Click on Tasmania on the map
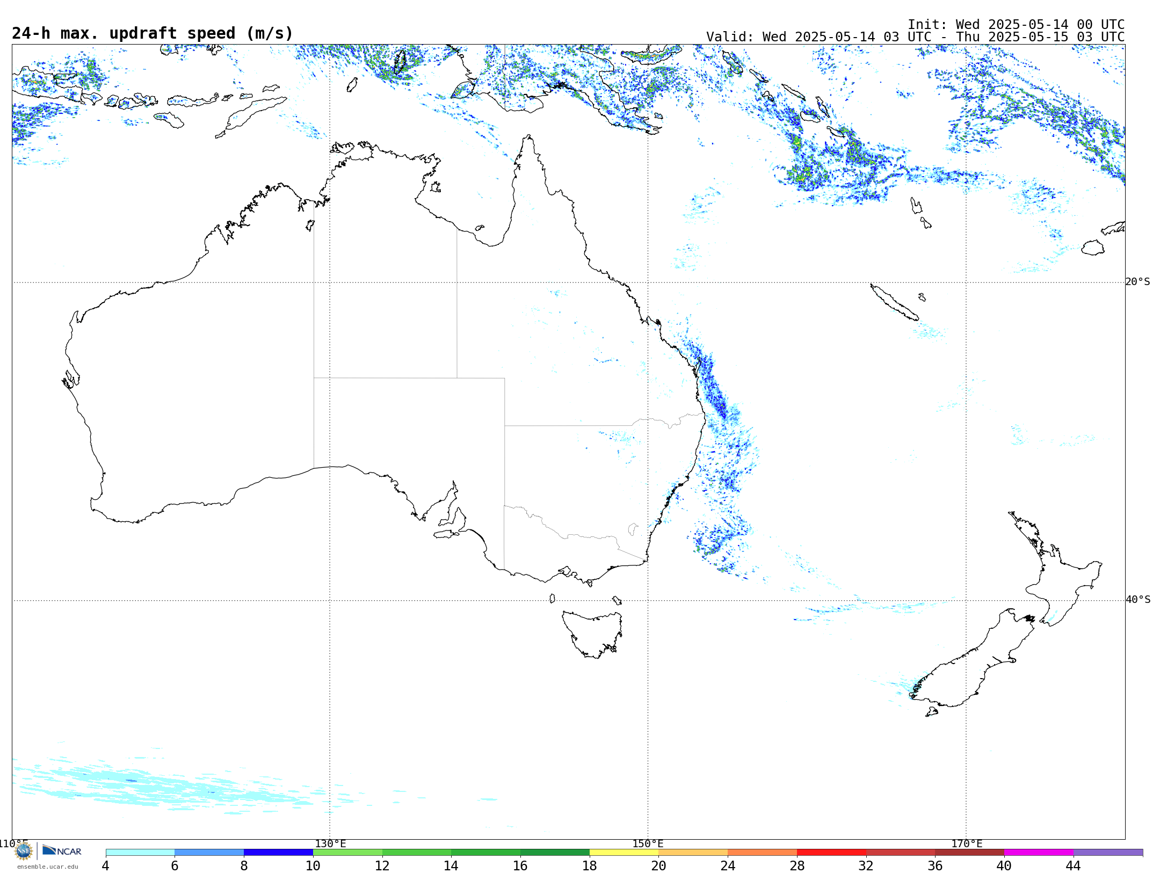1160x873 pixels. click(x=592, y=634)
